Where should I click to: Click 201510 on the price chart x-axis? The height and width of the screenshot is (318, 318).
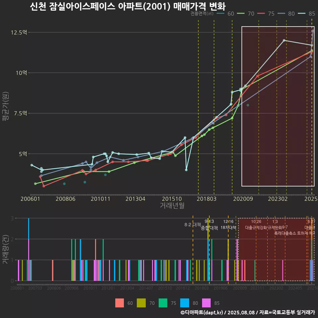coord(172,199)
